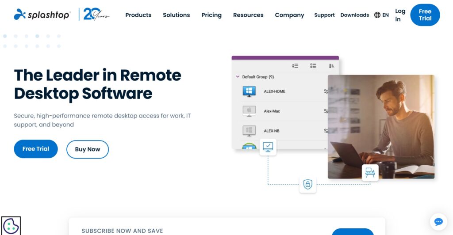Visit the Support link
Viewport: 453px width, 235px height.
click(324, 15)
